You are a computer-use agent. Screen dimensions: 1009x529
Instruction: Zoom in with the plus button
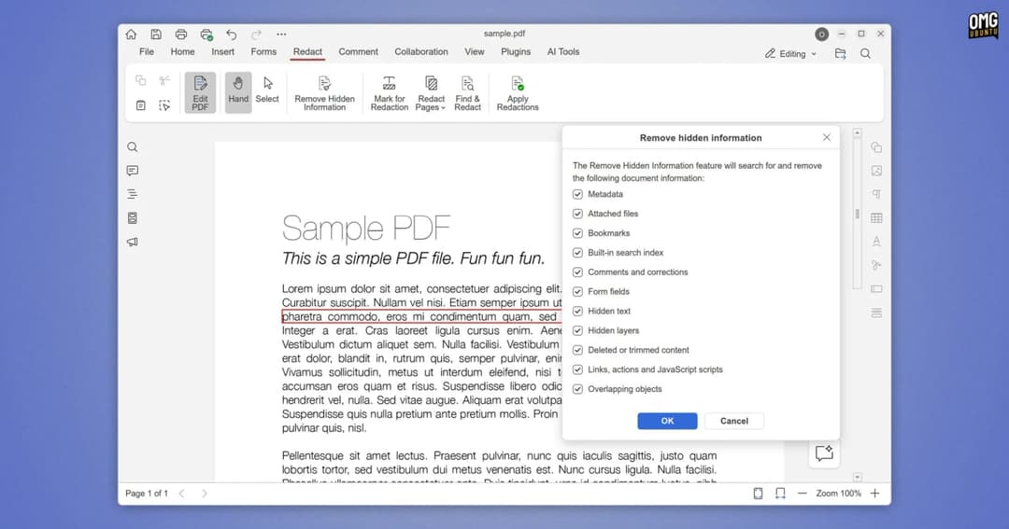(x=875, y=493)
